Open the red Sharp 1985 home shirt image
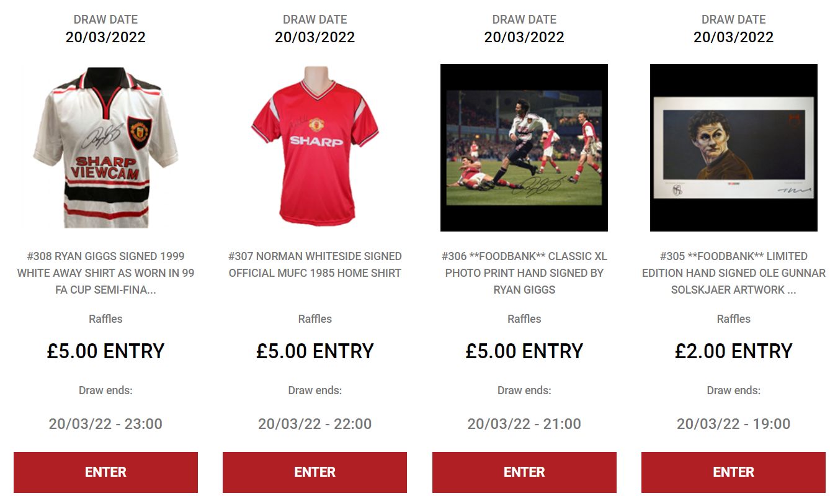The width and height of the screenshot is (830, 496). pos(315,148)
